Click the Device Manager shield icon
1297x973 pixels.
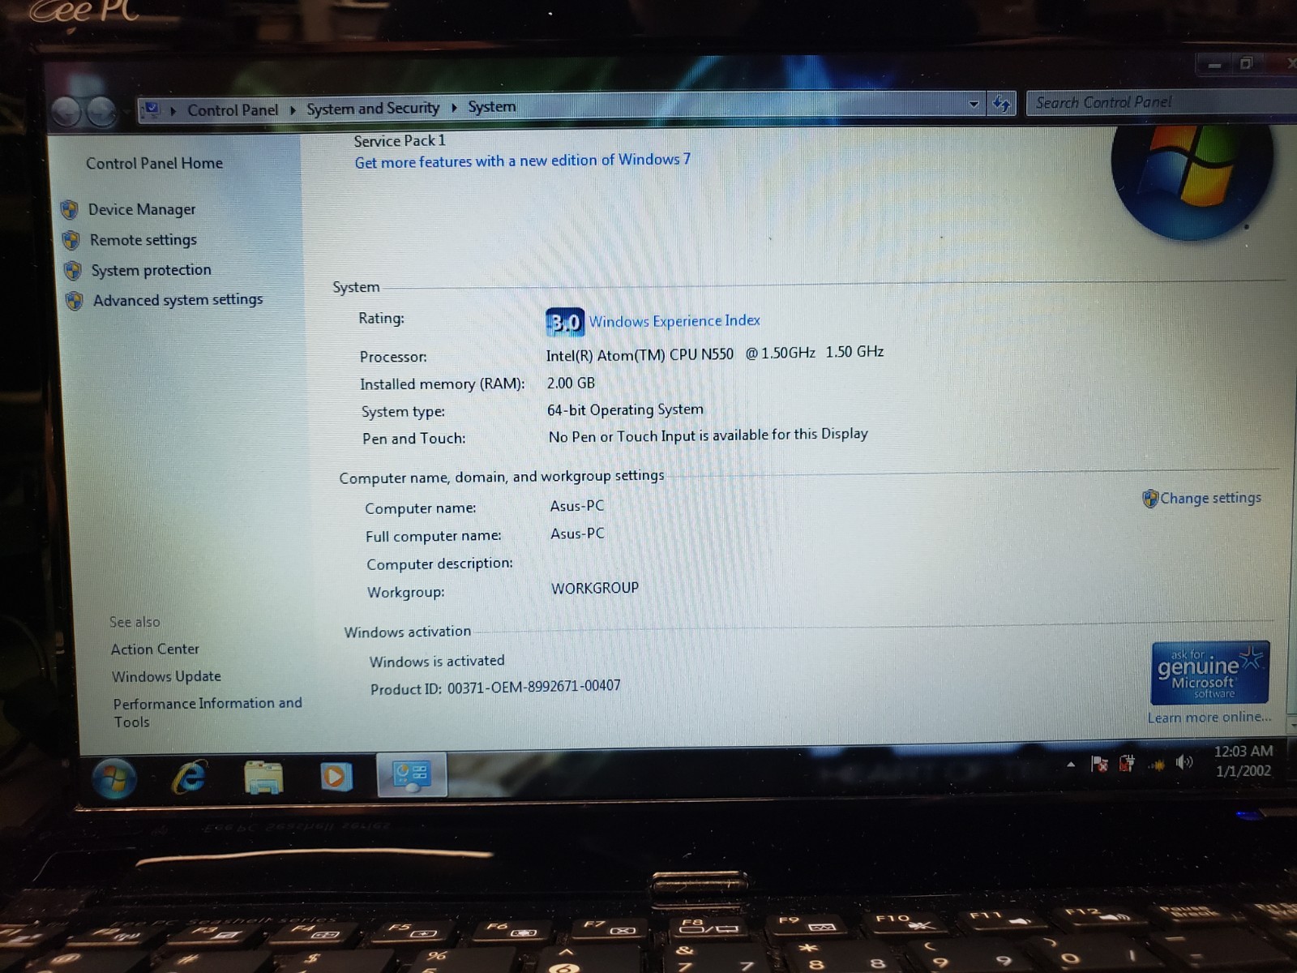point(70,210)
